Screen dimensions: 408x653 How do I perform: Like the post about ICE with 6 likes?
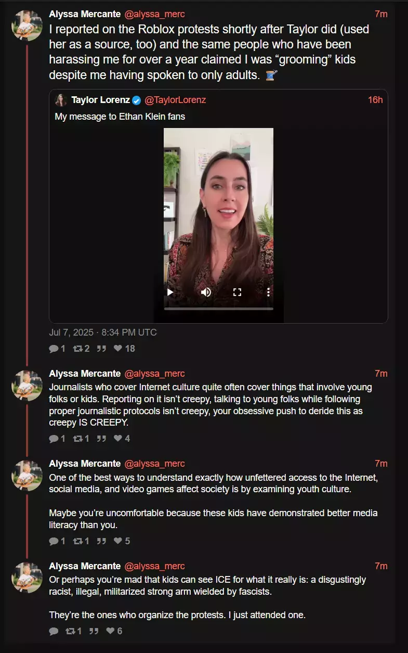coord(114,631)
